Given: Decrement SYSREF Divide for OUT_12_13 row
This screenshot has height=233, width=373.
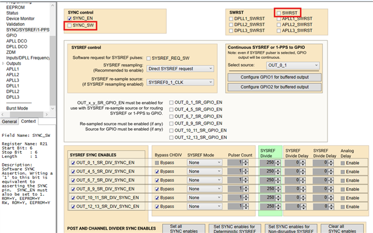Looking at the screenshot, I should click(277, 209).
